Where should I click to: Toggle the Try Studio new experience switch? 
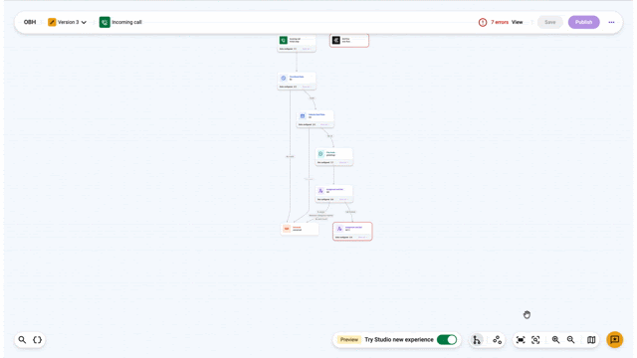447,340
